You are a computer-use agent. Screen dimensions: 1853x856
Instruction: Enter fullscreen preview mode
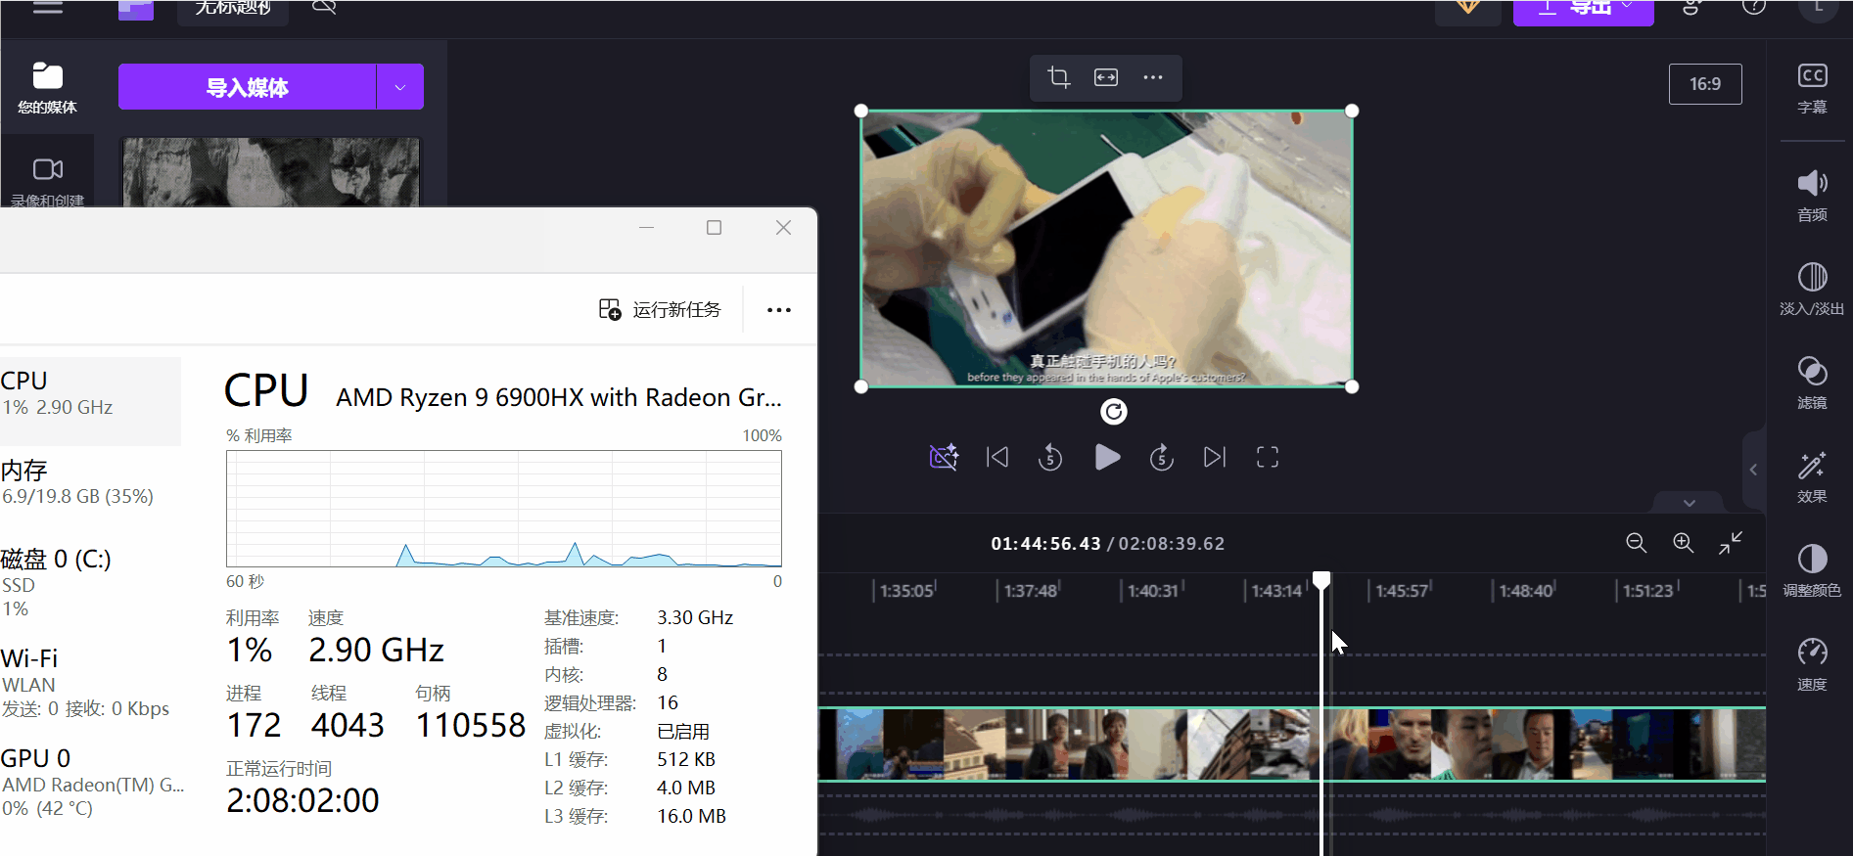tap(1268, 457)
